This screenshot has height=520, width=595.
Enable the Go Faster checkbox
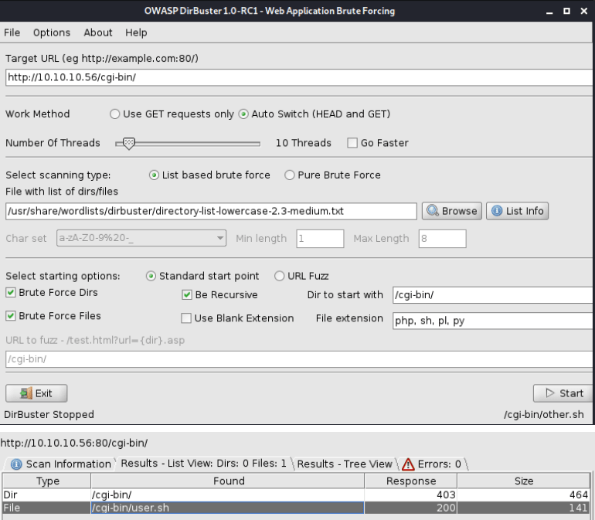352,143
